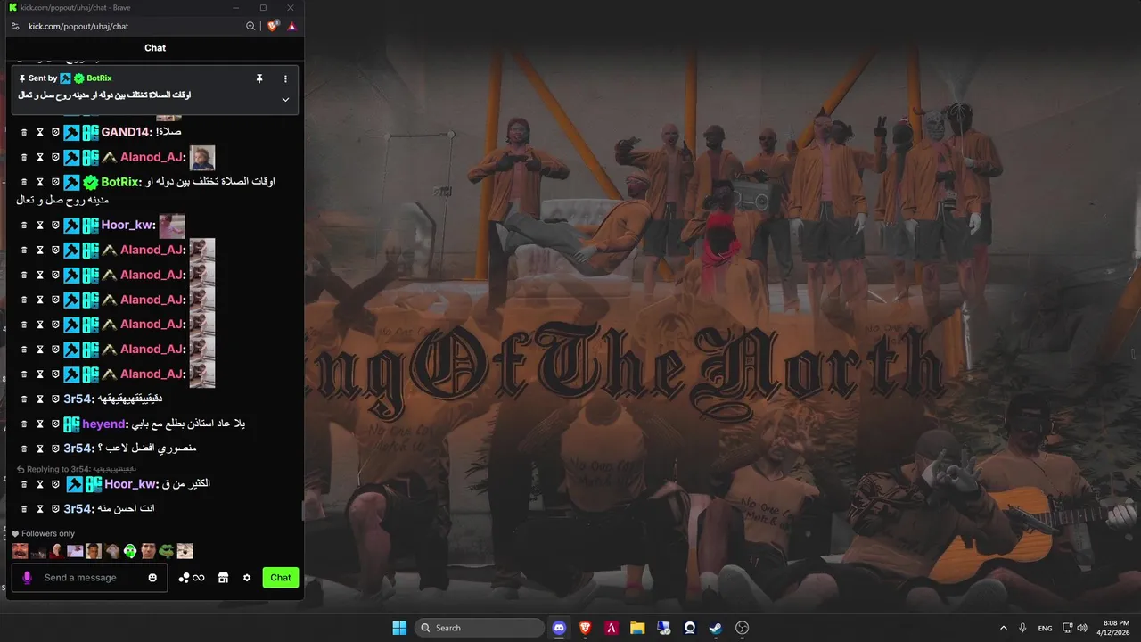
Task: Click the green Chat send button
Action: pyautogui.click(x=281, y=578)
